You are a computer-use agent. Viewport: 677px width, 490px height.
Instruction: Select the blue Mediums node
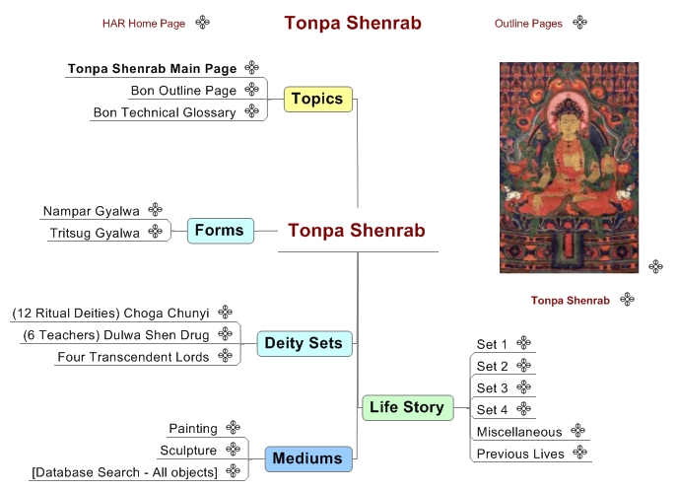point(308,458)
